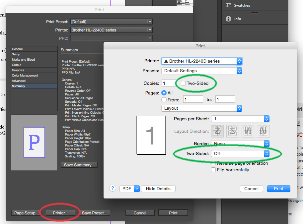This screenshot has height=224, width=303.
Task: Open the Pages per Sheet dropdown
Action: (239, 119)
